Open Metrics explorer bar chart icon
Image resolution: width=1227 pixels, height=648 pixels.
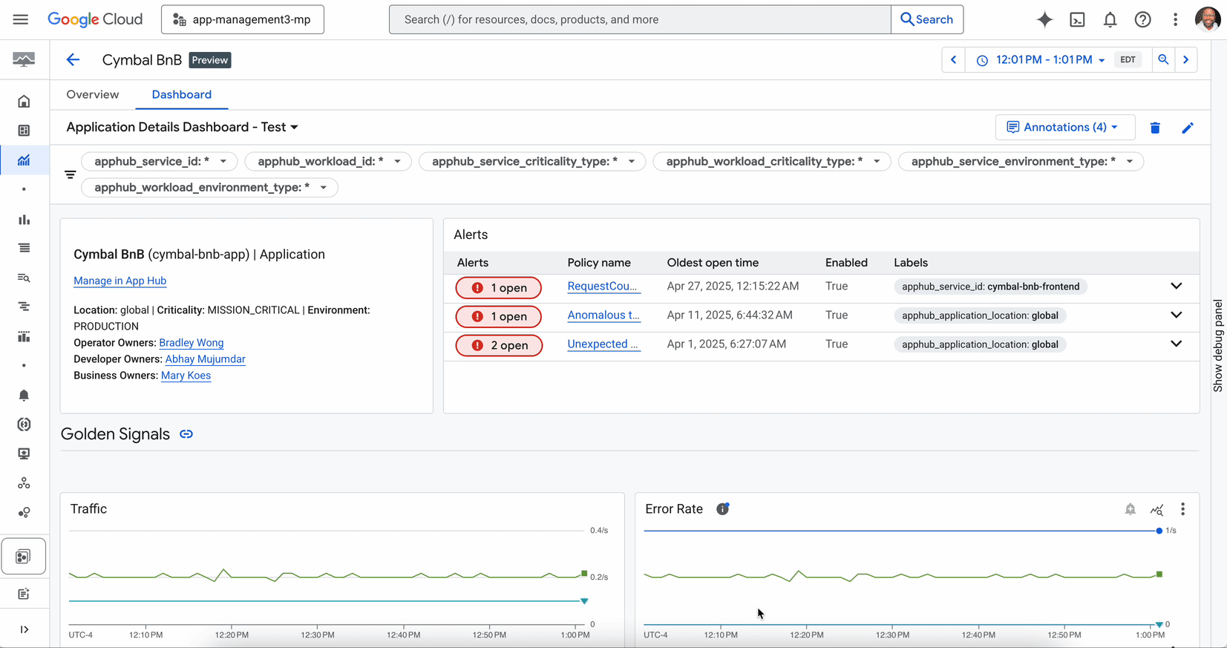point(24,219)
